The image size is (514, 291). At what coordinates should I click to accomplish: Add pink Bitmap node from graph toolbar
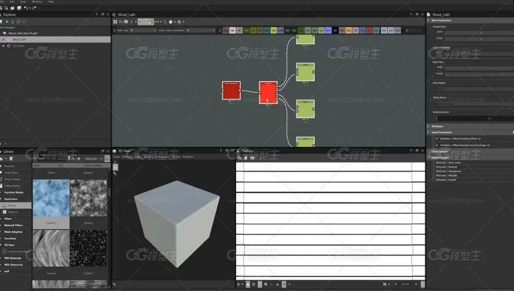click(225, 30)
